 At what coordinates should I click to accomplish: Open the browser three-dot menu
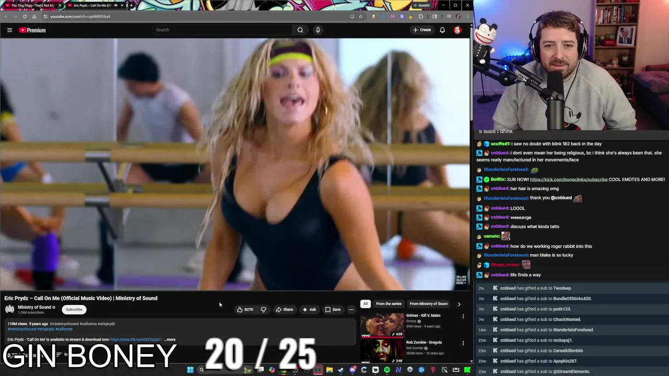click(x=467, y=16)
